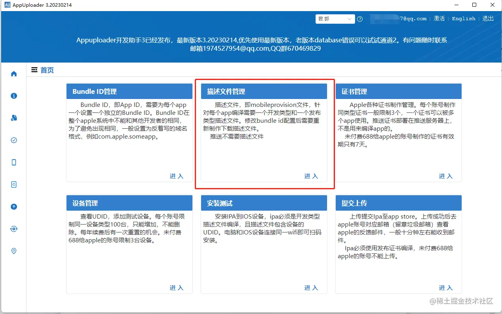Click the gear-sync sidebar icon
502x314 pixels.
coord(14,229)
